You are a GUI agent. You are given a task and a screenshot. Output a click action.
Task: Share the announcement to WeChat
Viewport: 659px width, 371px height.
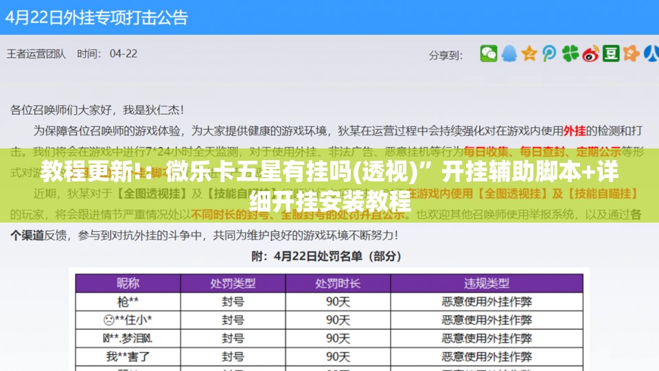point(488,54)
